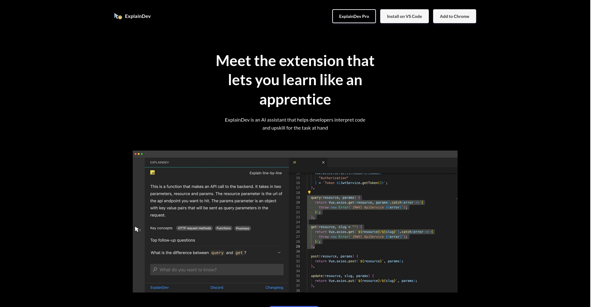This screenshot has height=307, width=594.
Task: Click the "Authorization" string in code
Action: point(334,178)
